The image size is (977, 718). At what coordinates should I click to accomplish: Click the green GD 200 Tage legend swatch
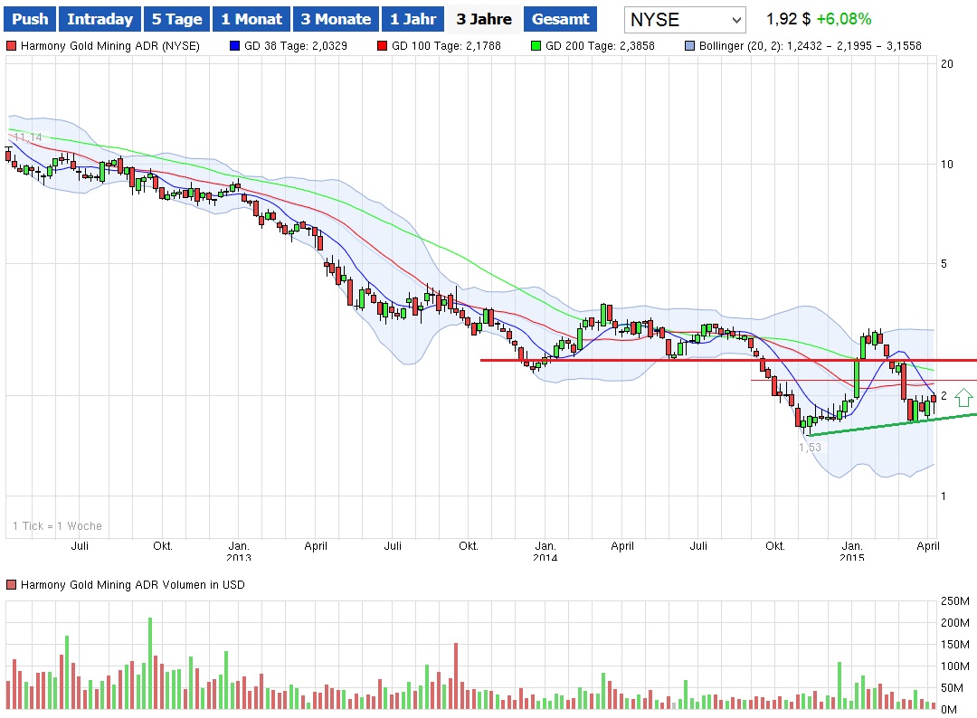click(x=536, y=45)
